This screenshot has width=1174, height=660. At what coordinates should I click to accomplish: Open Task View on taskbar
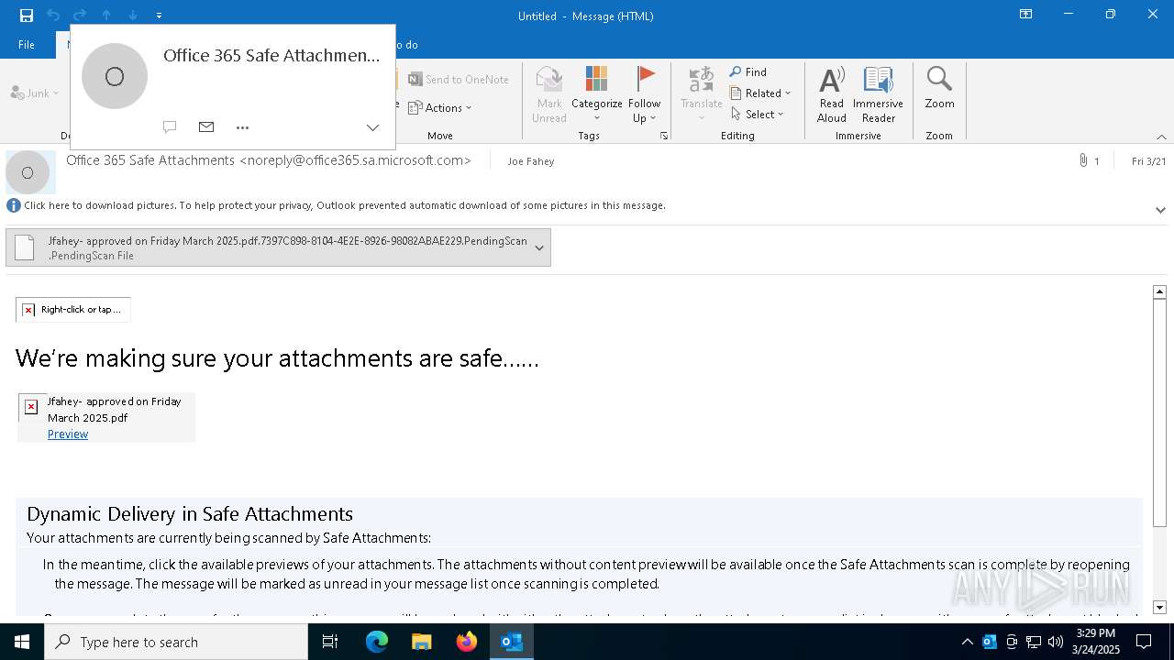click(x=330, y=642)
